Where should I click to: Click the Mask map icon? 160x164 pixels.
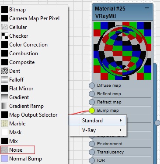(x=4, y=132)
